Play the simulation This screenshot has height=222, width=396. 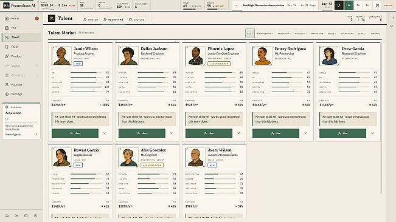(x=339, y=5)
